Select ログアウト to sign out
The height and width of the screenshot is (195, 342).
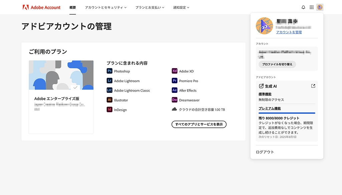coord(265,152)
